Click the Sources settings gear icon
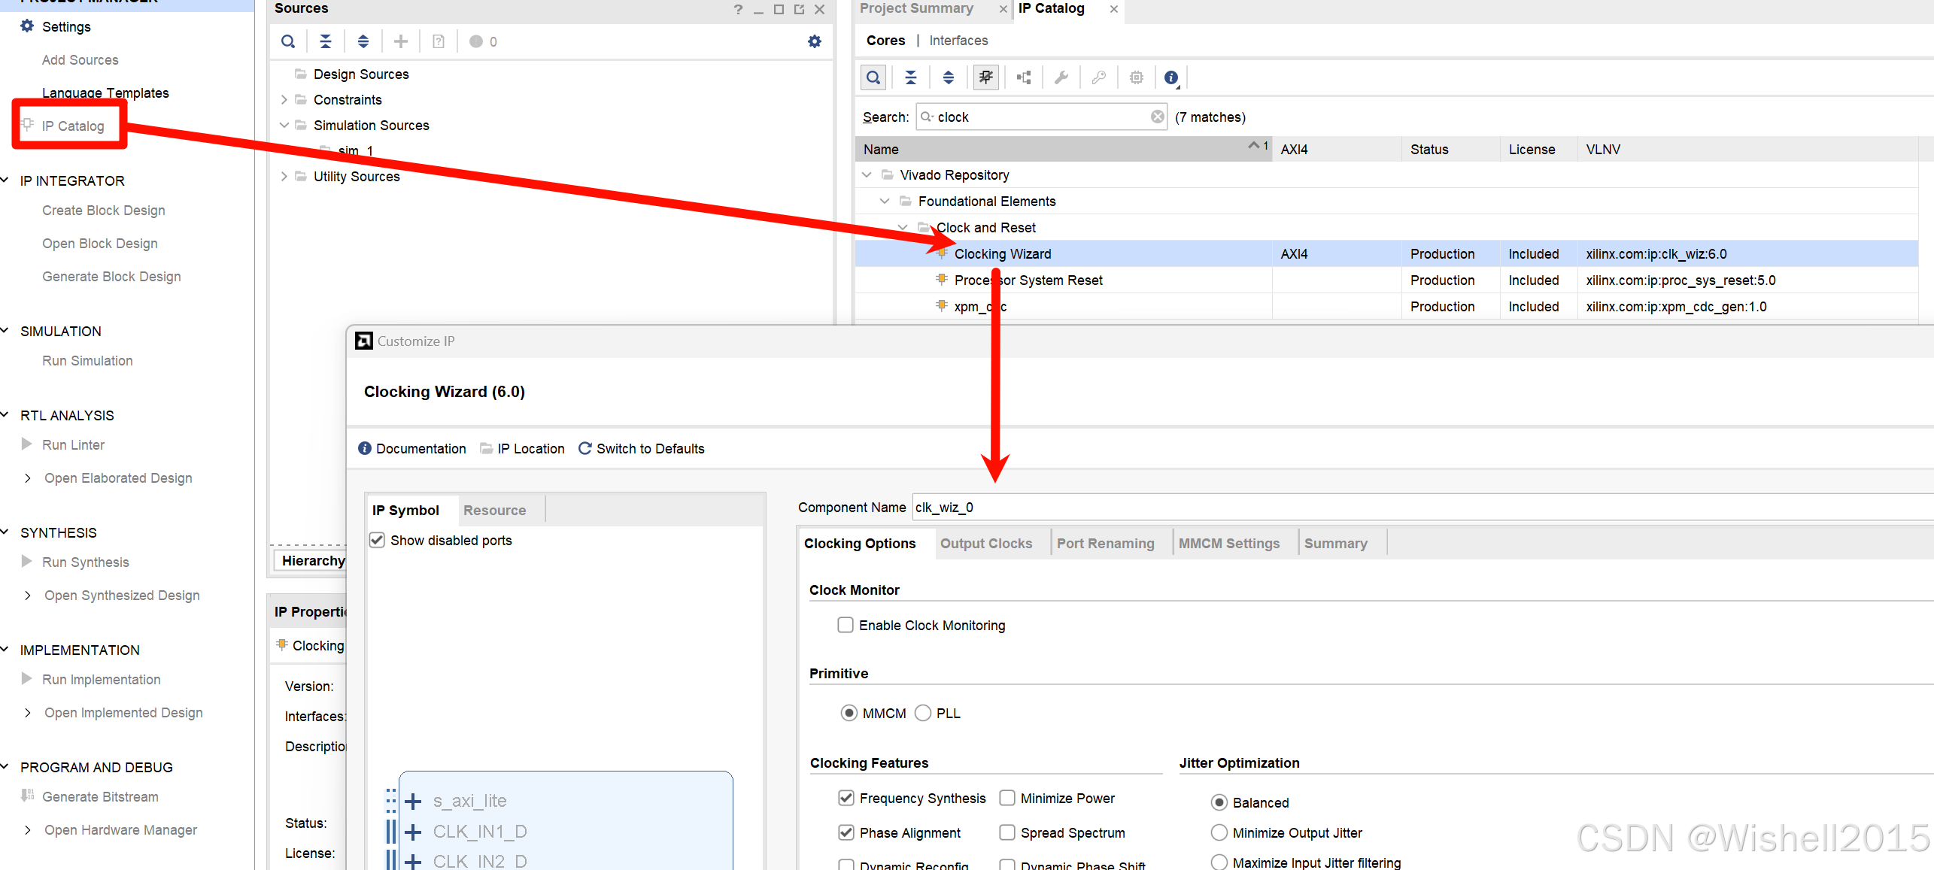 point(814,41)
